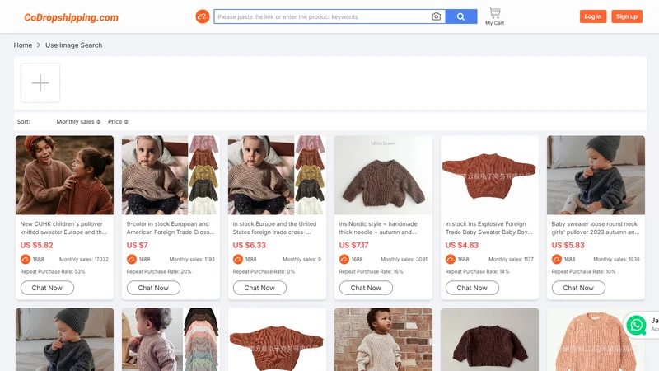Open title 9-color in stock European and American
Viewport: 659px width, 371px height.
click(171, 228)
